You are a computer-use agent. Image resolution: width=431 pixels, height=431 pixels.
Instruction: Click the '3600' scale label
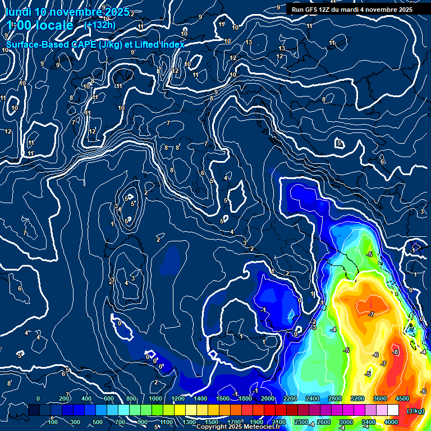pos(380,398)
